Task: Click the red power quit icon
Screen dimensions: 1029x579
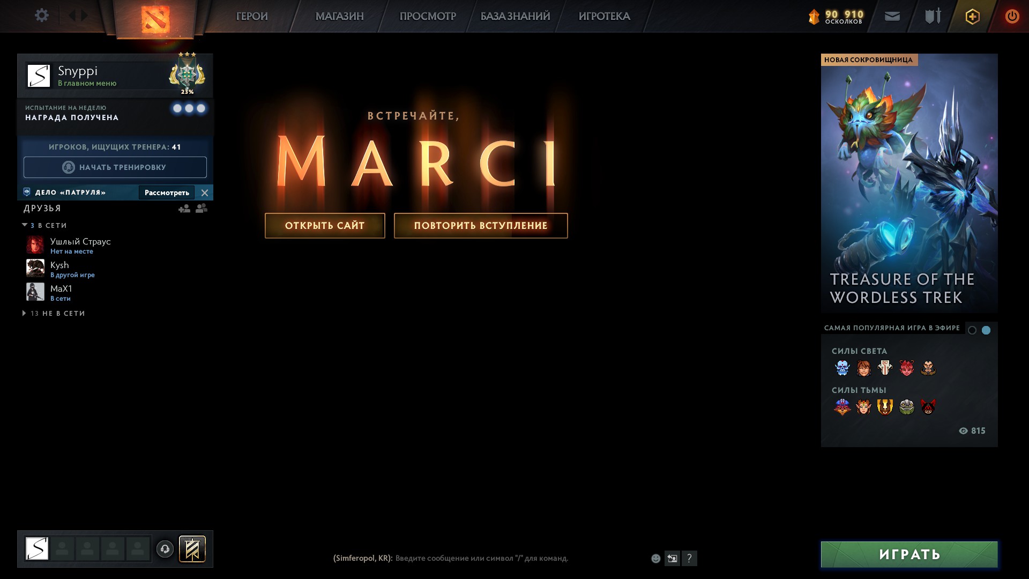Action: (x=1012, y=16)
